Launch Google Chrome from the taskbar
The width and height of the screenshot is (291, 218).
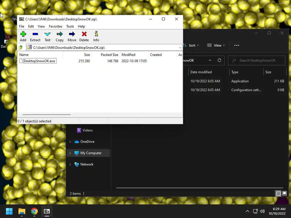point(34,211)
